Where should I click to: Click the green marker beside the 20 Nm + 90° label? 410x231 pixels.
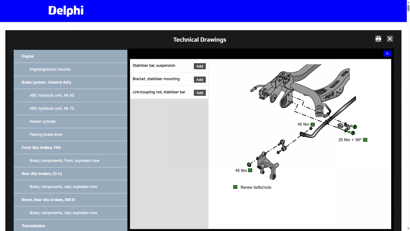pos(365,140)
